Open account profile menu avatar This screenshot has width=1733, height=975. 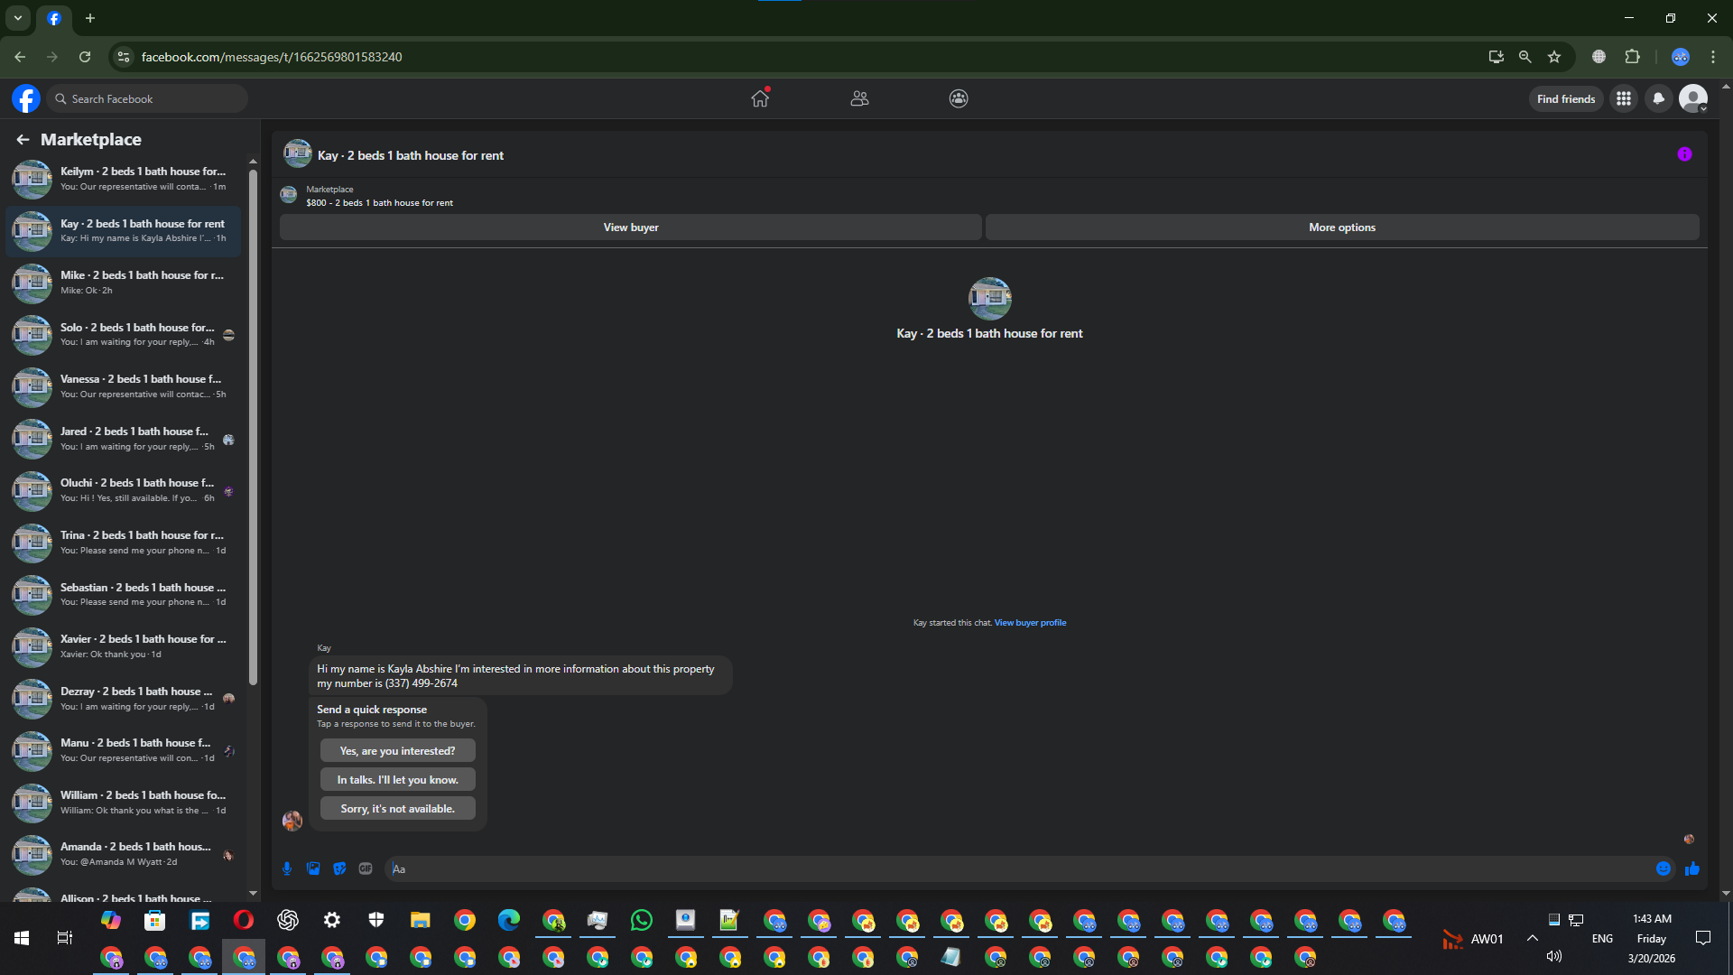coord(1692,98)
